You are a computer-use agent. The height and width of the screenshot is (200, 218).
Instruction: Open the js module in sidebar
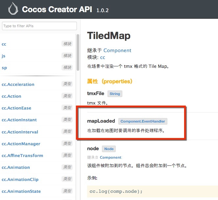[4, 56]
